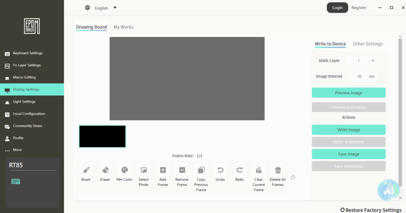Viewport: 406px width, 213px height.
Task: Select the Eraser tool
Action: pos(105,170)
